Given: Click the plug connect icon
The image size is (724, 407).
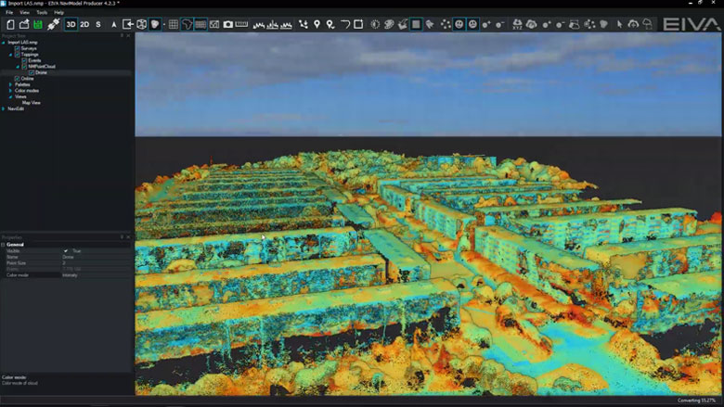Looking at the screenshot, I should pyautogui.click(x=53, y=24).
